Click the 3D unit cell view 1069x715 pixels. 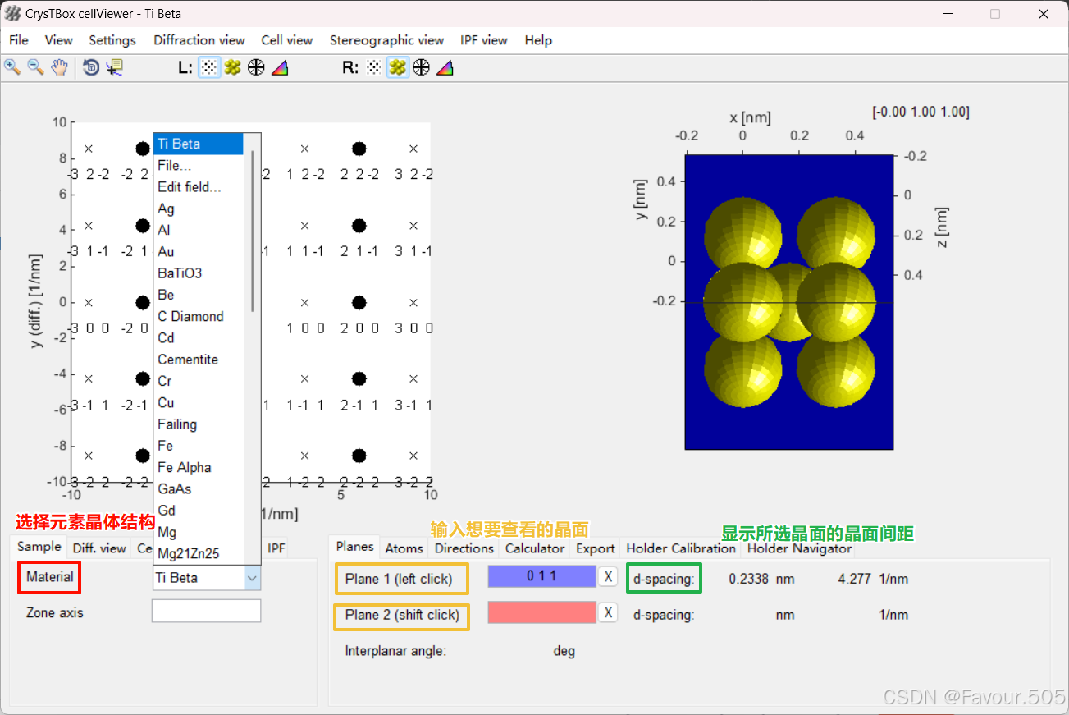coord(788,302)
